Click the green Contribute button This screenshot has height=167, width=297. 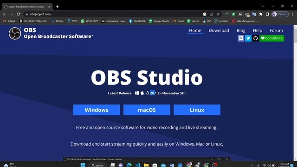click(272, 38)
